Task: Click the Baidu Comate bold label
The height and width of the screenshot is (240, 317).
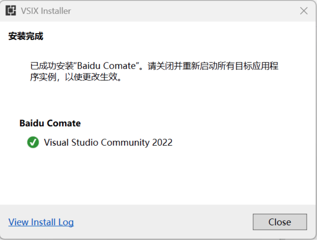Action: pos(50,123)
